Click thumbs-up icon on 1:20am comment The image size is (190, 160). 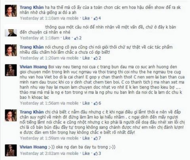(96, 58)
